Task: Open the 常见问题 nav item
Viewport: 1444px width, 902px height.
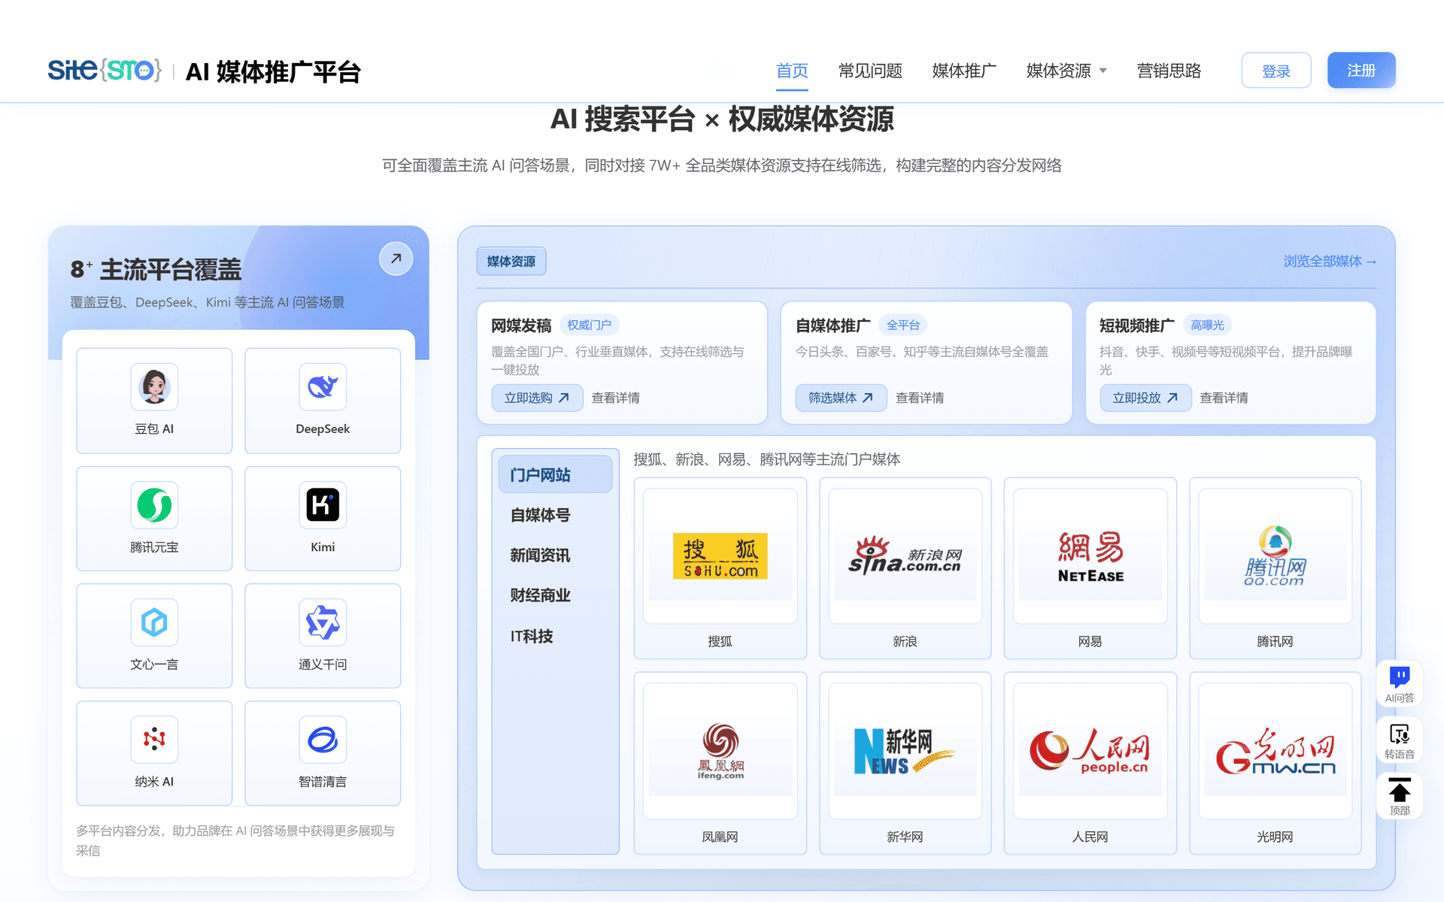Action: pos(870,71)
